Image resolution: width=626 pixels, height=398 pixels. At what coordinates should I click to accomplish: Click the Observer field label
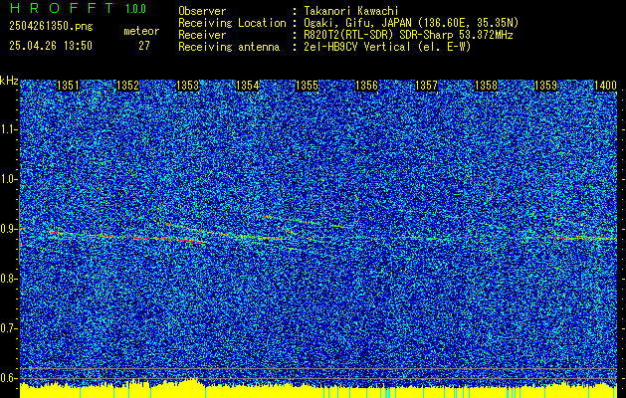pyautogui.click(x=202, y=11)
